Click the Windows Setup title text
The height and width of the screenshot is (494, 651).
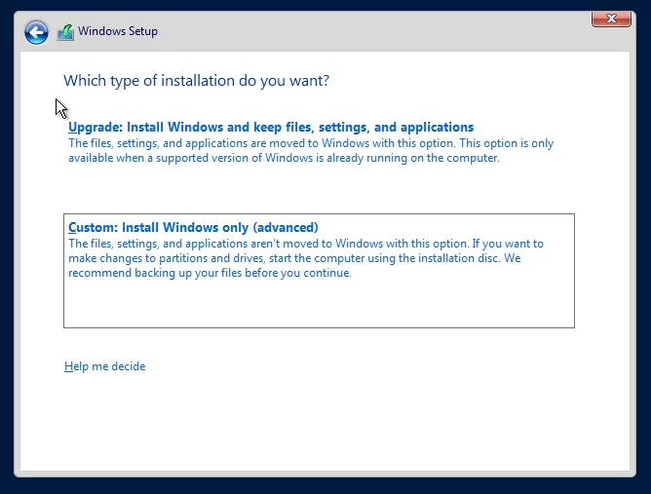[x=118, y=31]
